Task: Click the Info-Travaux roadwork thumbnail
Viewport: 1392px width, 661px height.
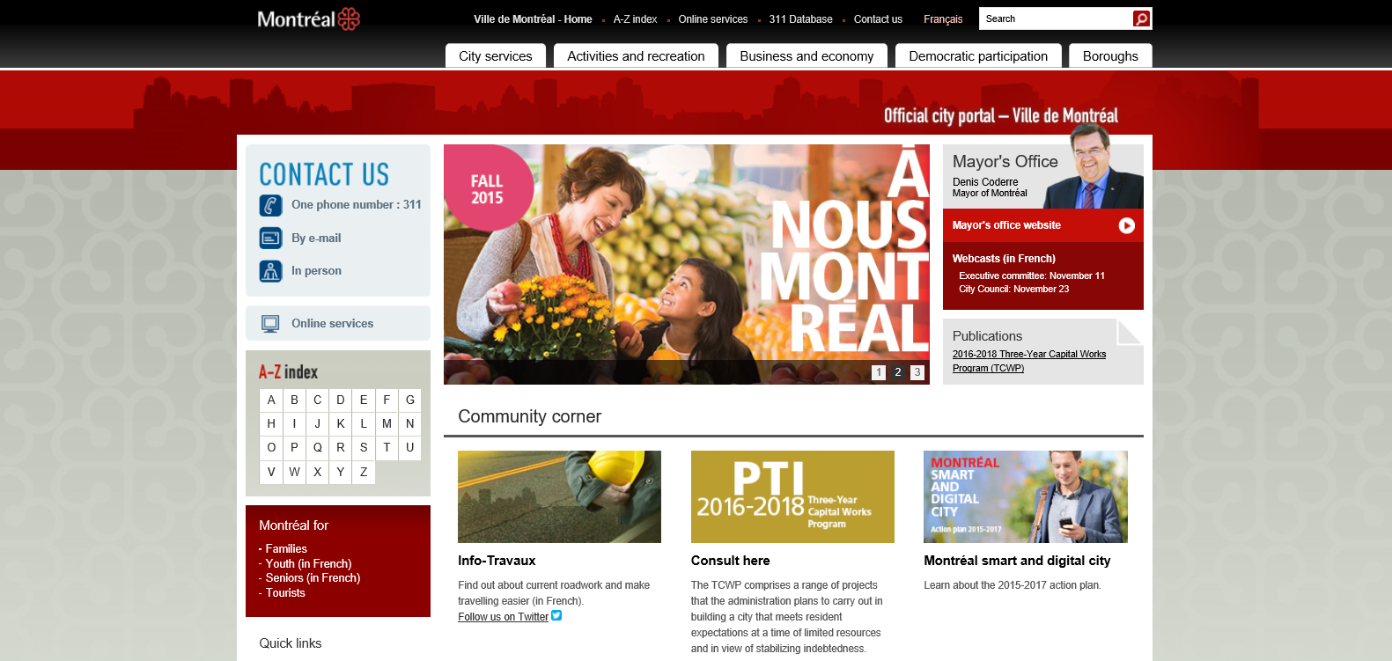Action: [559, 496]
